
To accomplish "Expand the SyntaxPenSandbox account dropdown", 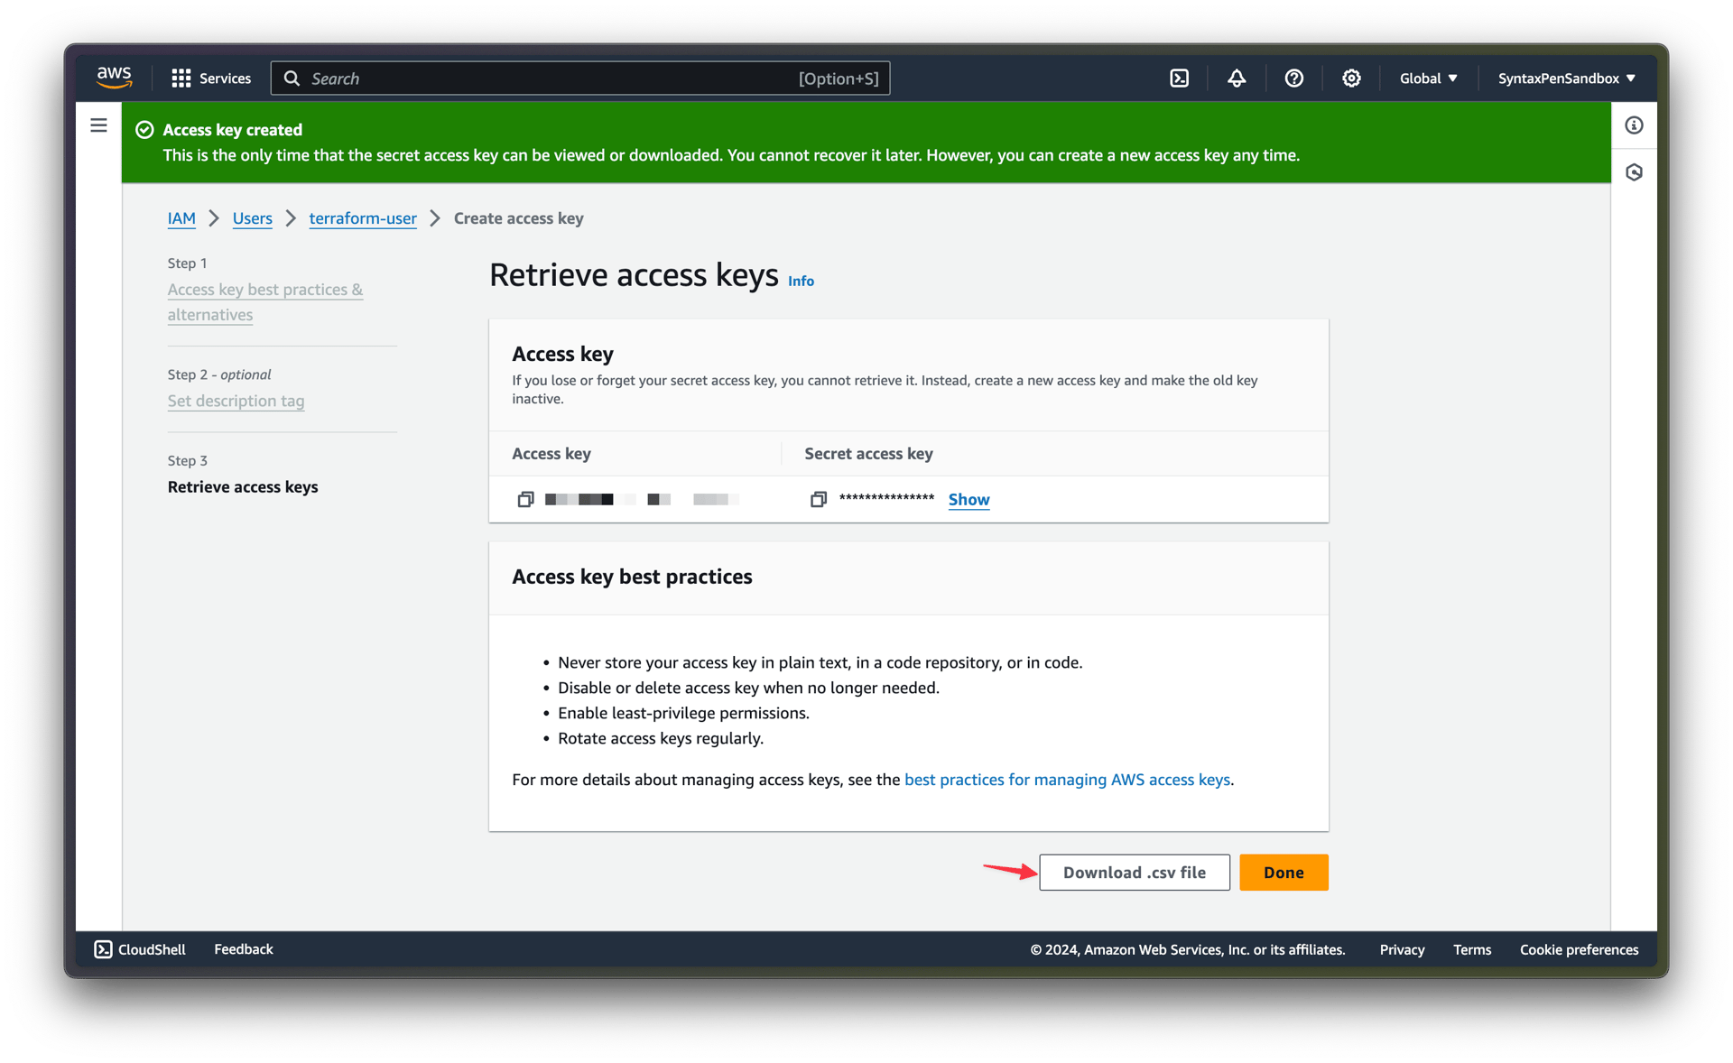I will [1565, 78].
